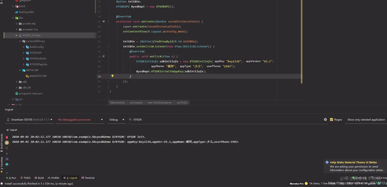Viewport: 387px width, 187px height.
Task: Collapse the META-INF folder
Action: (x=20, y=70)
